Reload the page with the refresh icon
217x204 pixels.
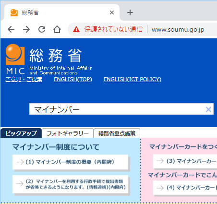42,29
